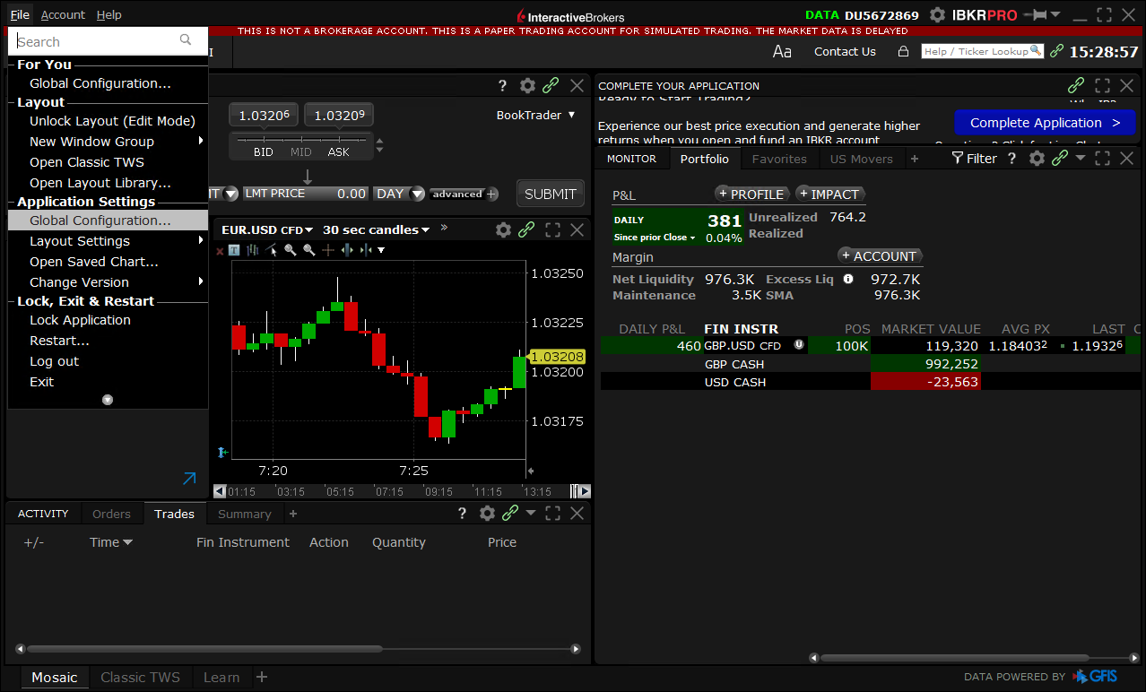Click the padlock lock icon in header
This screenshot has width=1146, height=692.
coord(904,52)
